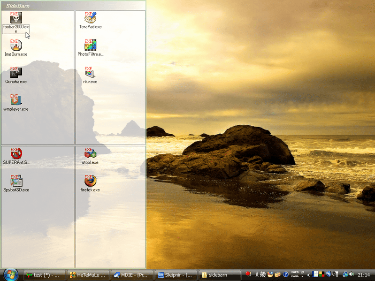Open the sidebarn folder taskbar button
This screenshot has width=375, height=281.
220,275
